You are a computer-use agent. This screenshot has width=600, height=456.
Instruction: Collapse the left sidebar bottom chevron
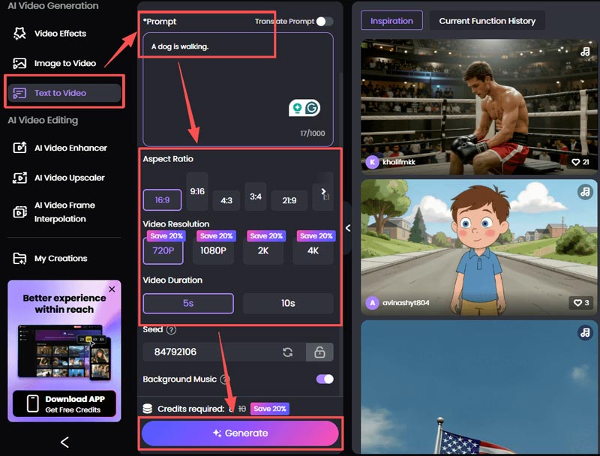pyautogui.click(x=64, y=442)
